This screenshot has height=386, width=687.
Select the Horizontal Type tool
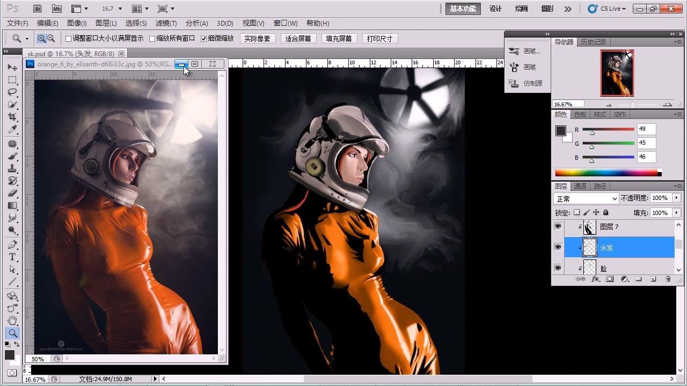click(x=12, y=257)
